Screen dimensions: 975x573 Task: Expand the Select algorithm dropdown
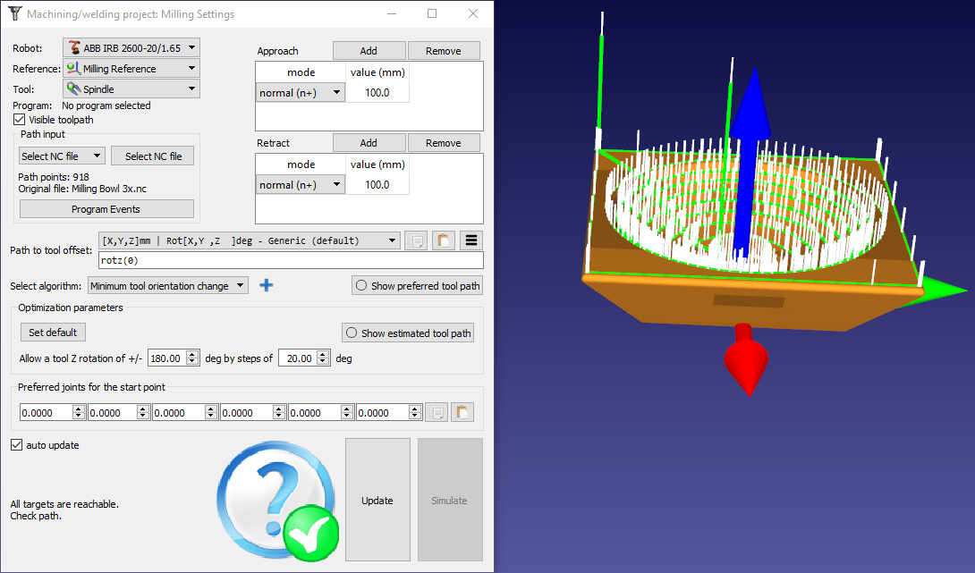pos(170,286)
